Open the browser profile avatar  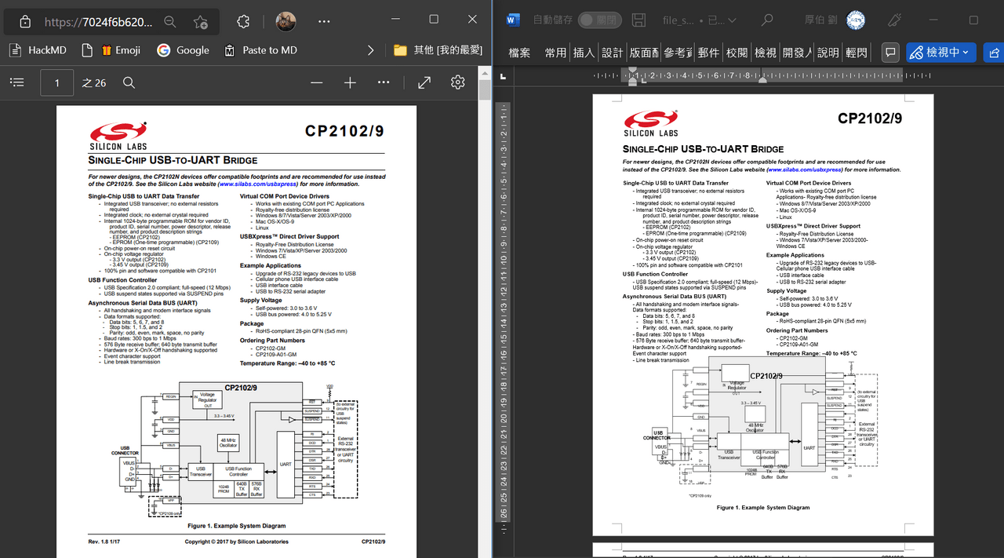pos(286,22)
